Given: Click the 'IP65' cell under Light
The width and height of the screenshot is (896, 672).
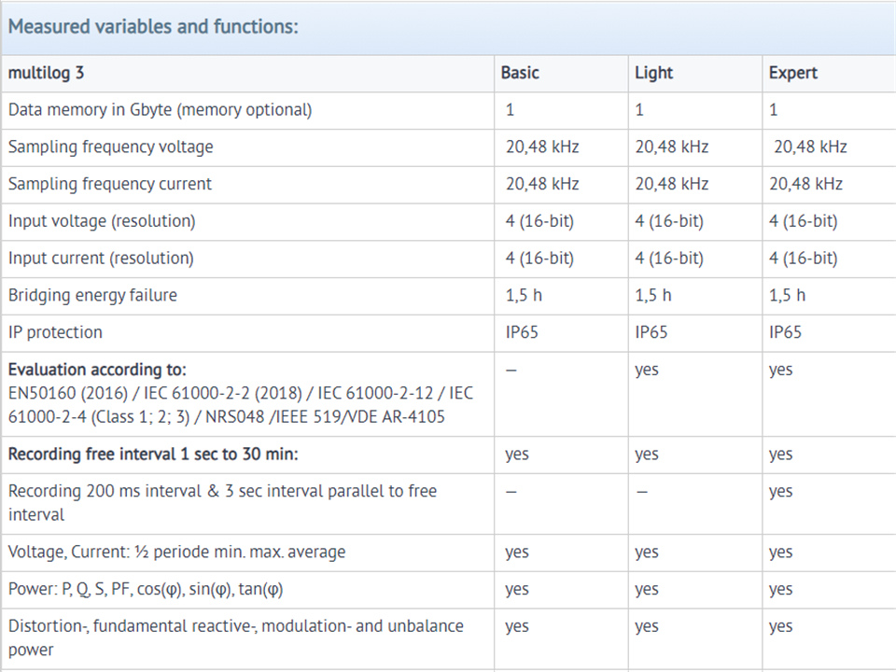Looking at the screenshot, I should coord(651,332).
